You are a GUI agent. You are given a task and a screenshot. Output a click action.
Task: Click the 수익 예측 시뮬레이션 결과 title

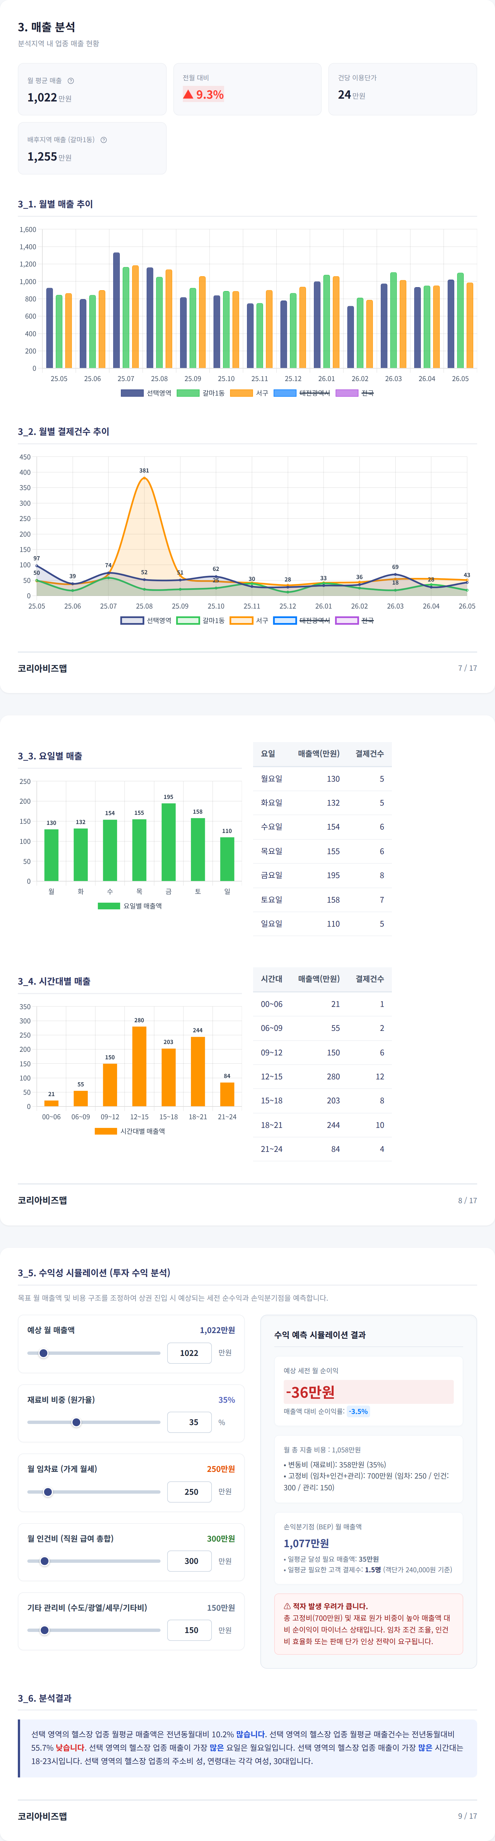pos(320,1335)
